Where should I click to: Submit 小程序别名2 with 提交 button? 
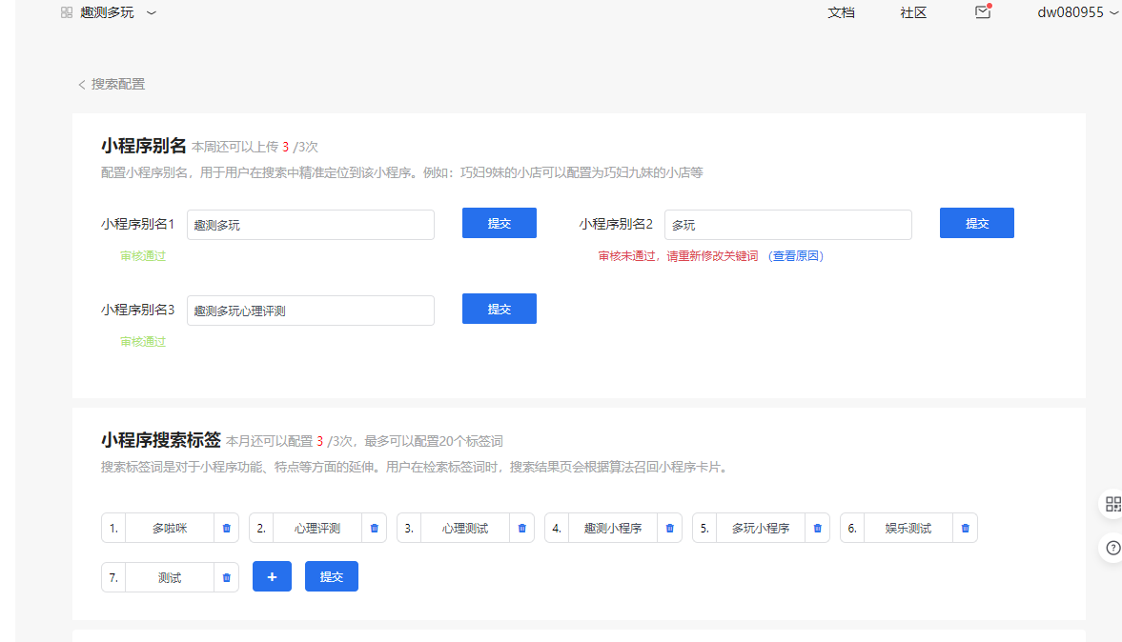pos(977,223)
